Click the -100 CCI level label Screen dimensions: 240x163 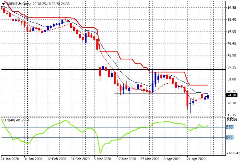coord(230,127)
